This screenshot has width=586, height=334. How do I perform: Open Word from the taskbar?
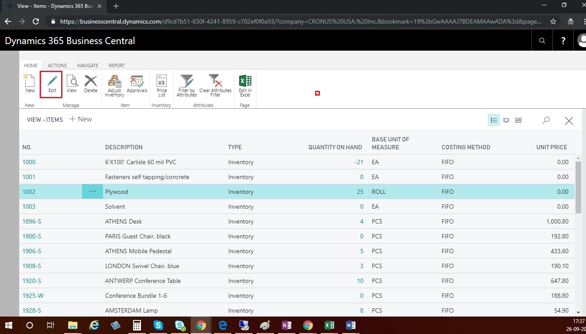351,325
